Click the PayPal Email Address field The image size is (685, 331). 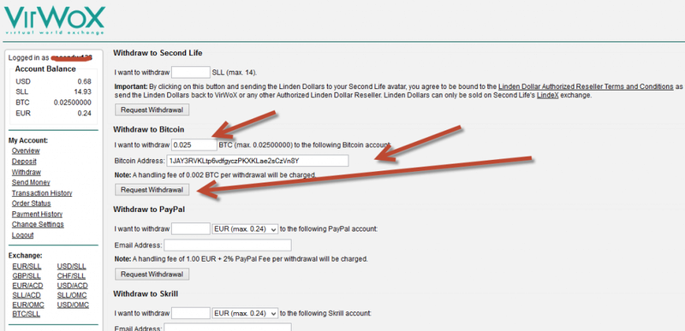tap(228, 245)
